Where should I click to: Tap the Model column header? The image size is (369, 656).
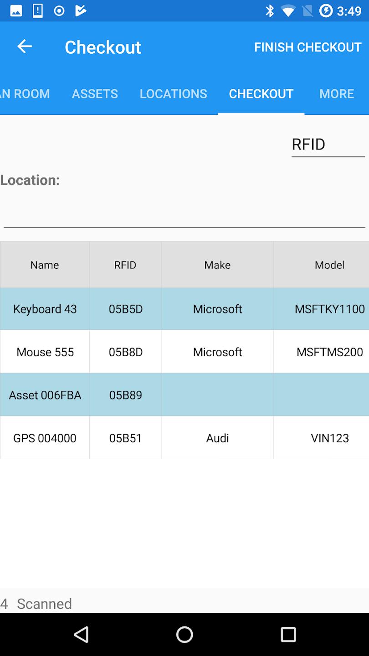point(329,265)
